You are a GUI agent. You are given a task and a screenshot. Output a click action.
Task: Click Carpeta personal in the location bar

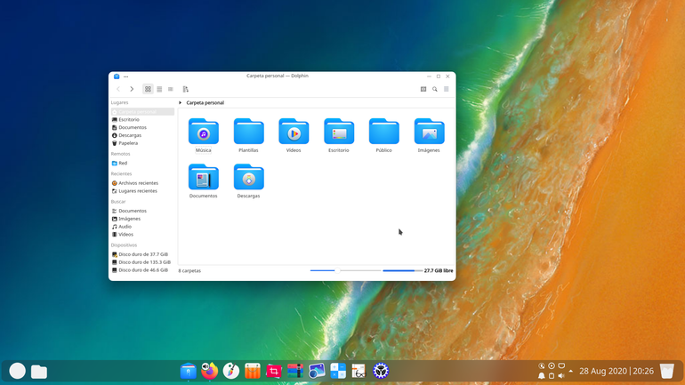coord(205,102)
